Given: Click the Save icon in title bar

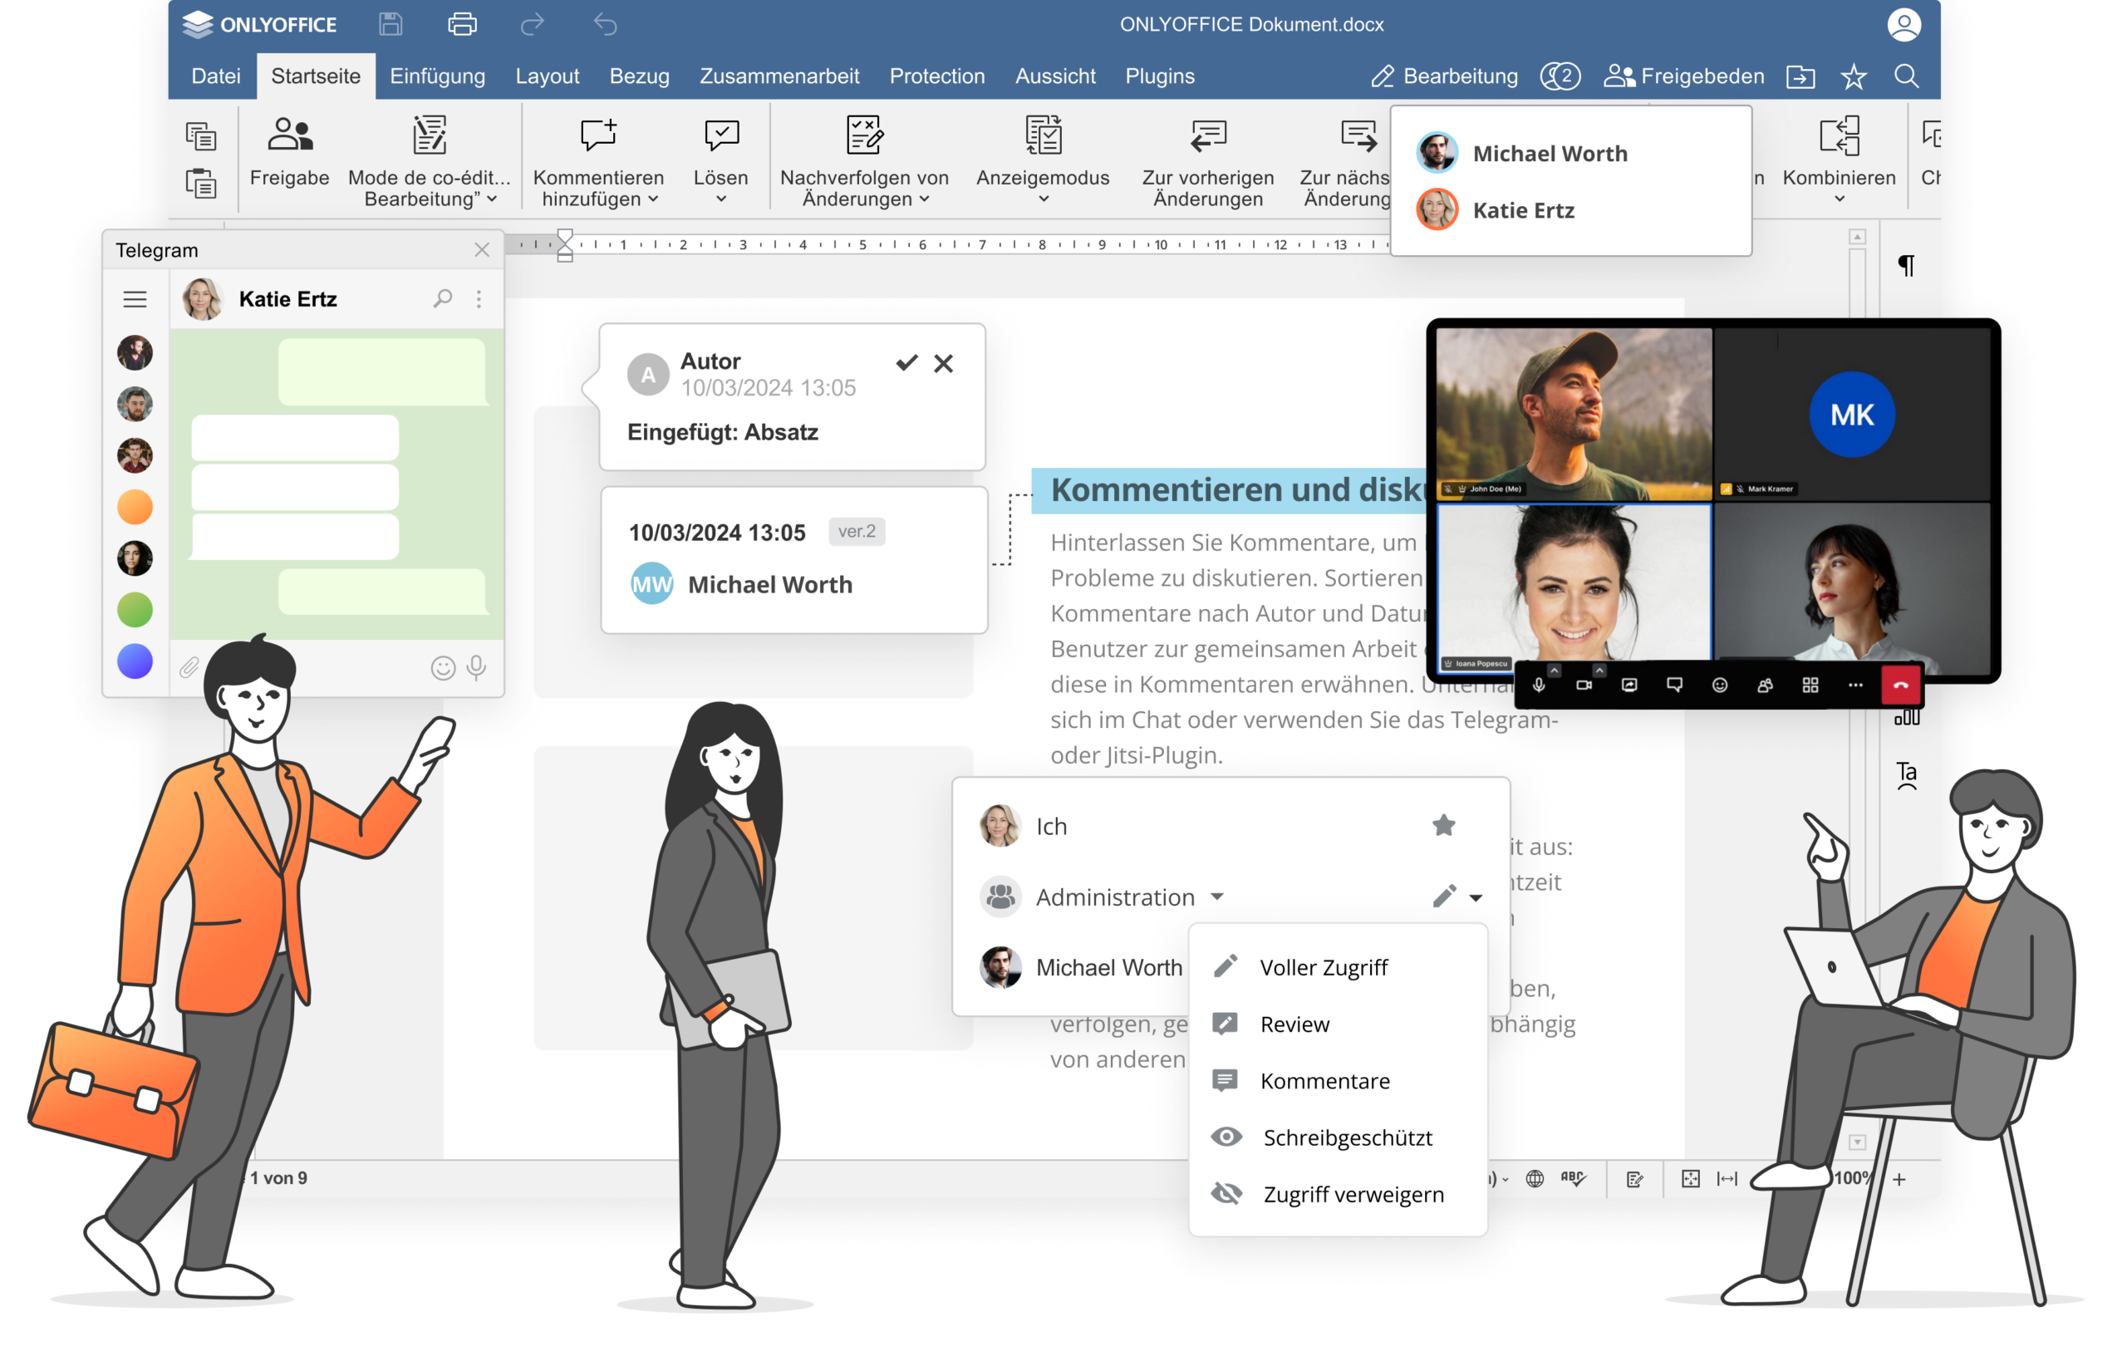Looking at the screenshot, I should pos(391,24).
